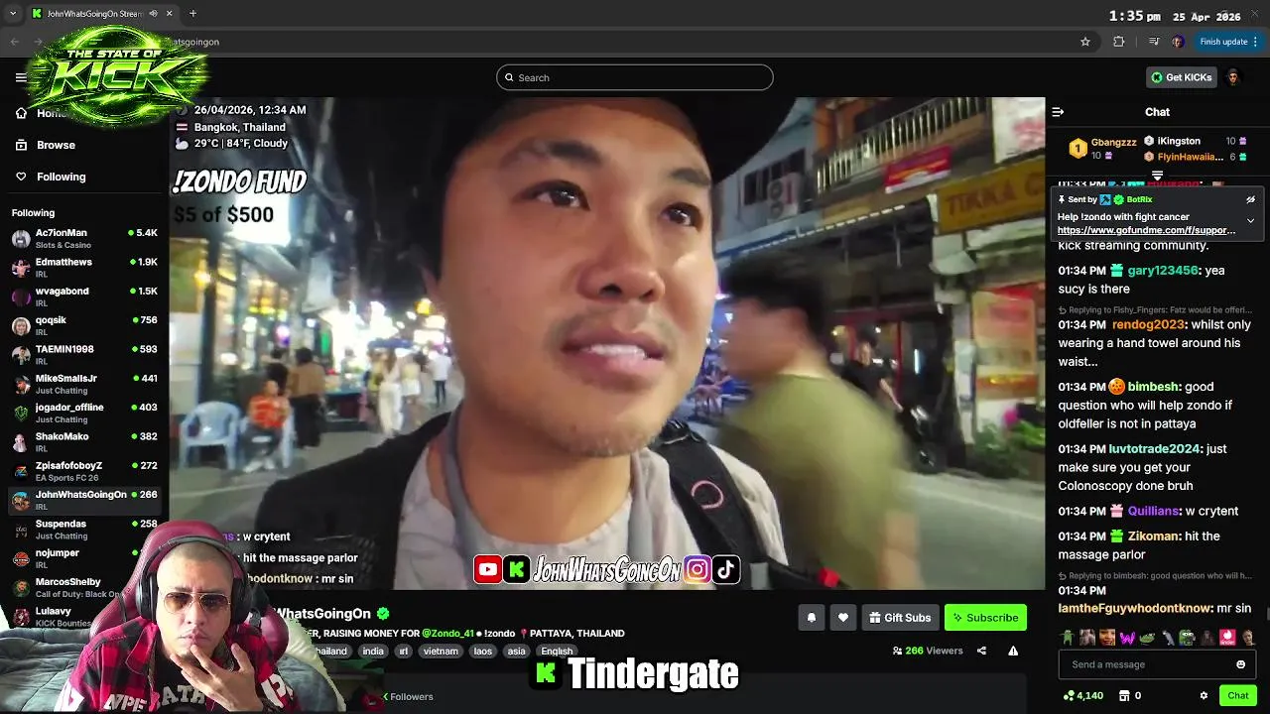The width and height of the screenshot is (1270, 714).
Task: Open ShakoMako channel from sidebar
Action: pos(84,441)
